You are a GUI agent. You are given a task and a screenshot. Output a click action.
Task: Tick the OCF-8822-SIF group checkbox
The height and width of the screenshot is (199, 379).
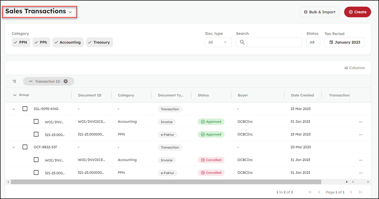[x=25, y=147]
